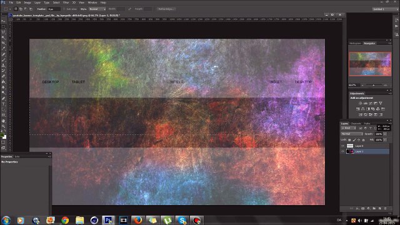This screenshot has height=225, width=400.
Task: Add Brightness/Contrast adjustment
Action: click(360, 103)
